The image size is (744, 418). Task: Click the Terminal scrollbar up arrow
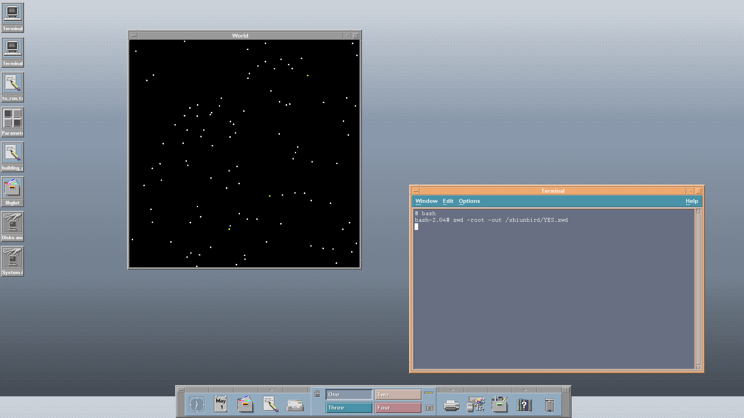(x=698, y=211)
